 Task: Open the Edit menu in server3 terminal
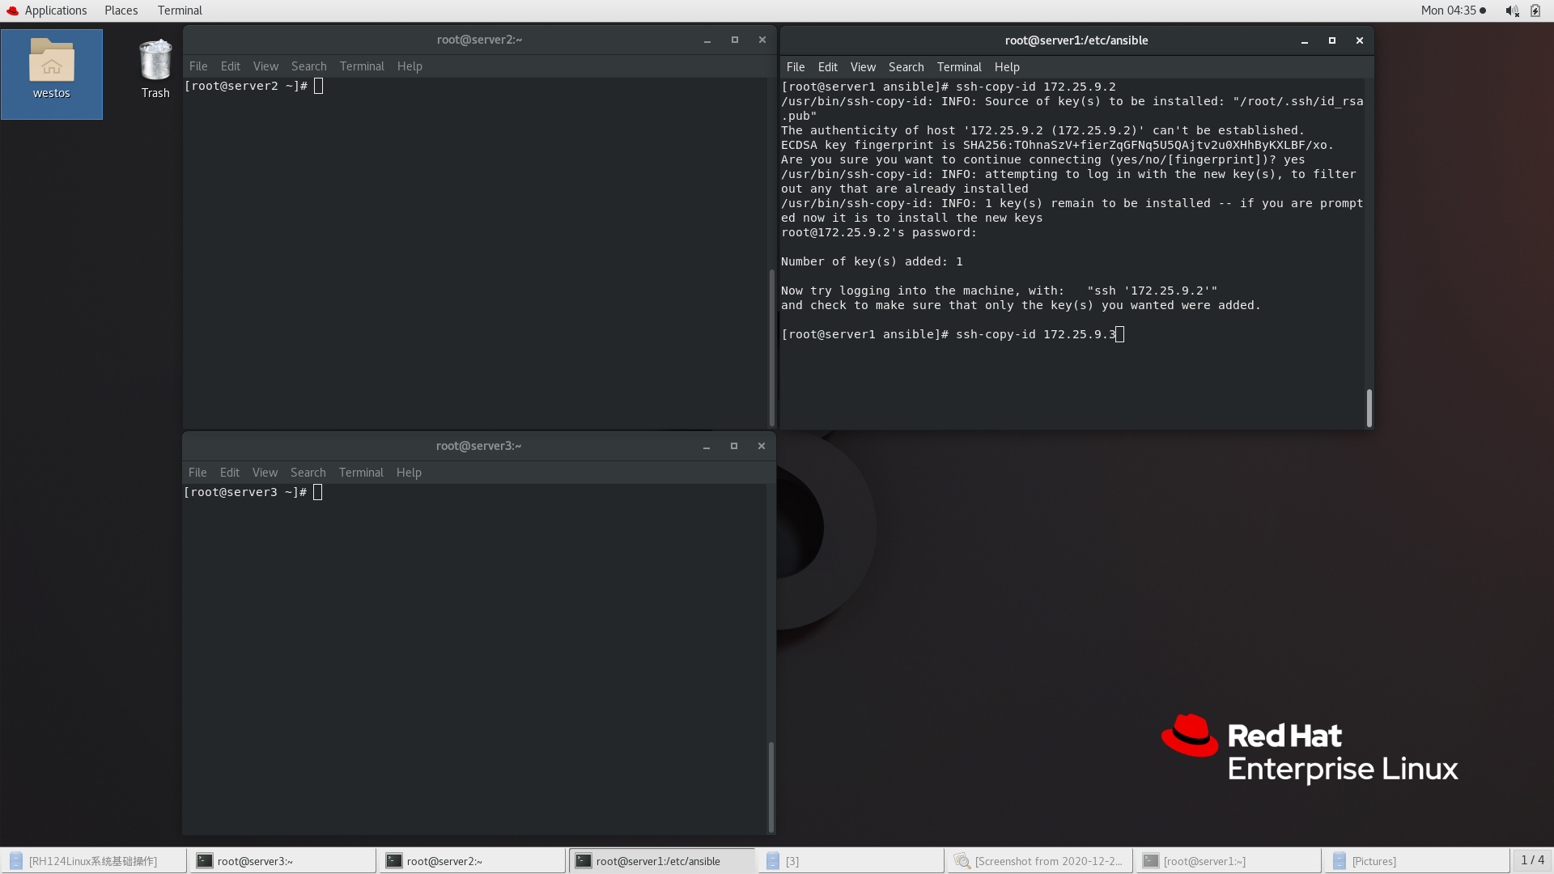pos(229,473)
